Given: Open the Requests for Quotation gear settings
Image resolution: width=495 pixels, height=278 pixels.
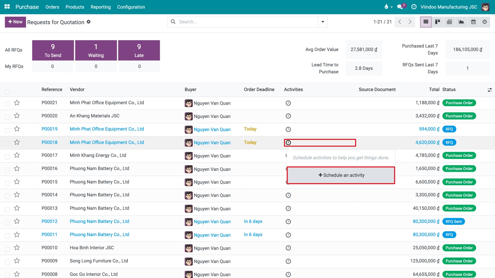Looking at the screenshot, I should [89, 22].
